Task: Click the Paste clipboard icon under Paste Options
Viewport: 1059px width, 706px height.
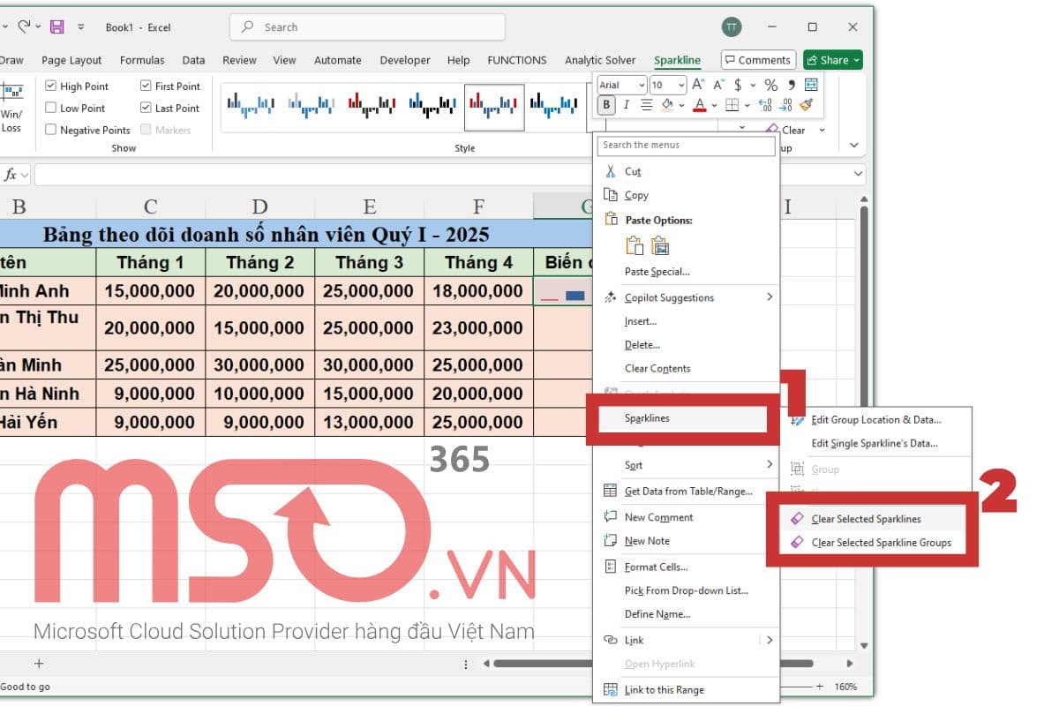Action: 634,246
